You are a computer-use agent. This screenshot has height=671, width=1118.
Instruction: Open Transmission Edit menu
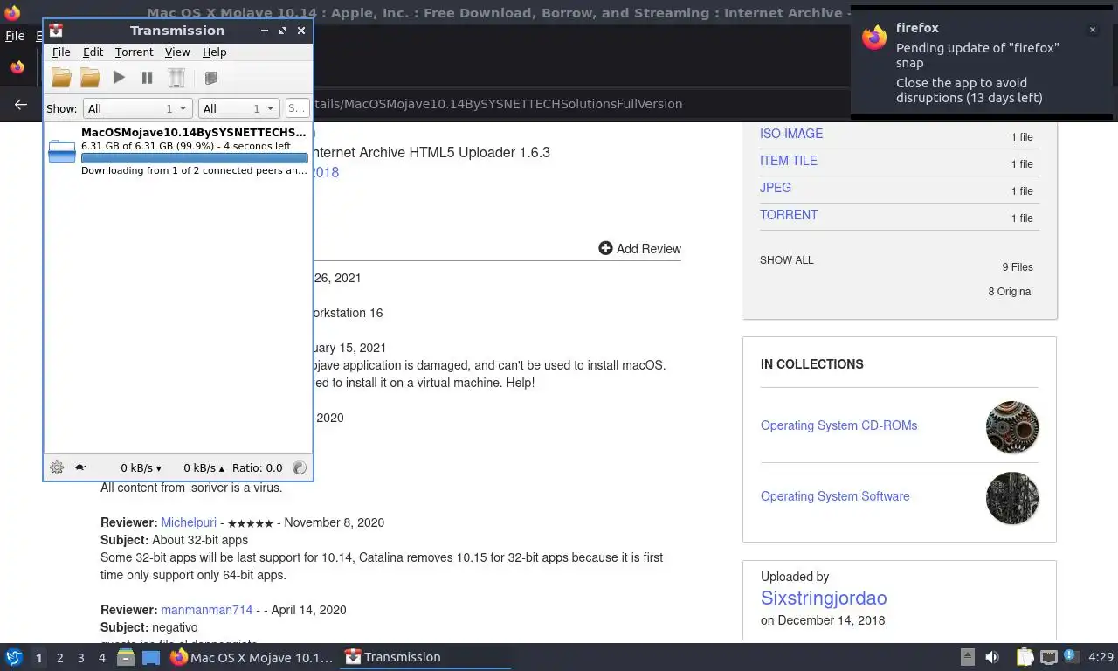click(93, 52)
